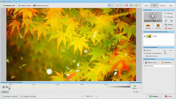The width and height of the screenshot is (176, 99).
Task: Switch to the 'Слайд' tab
Action: point(146,5)
